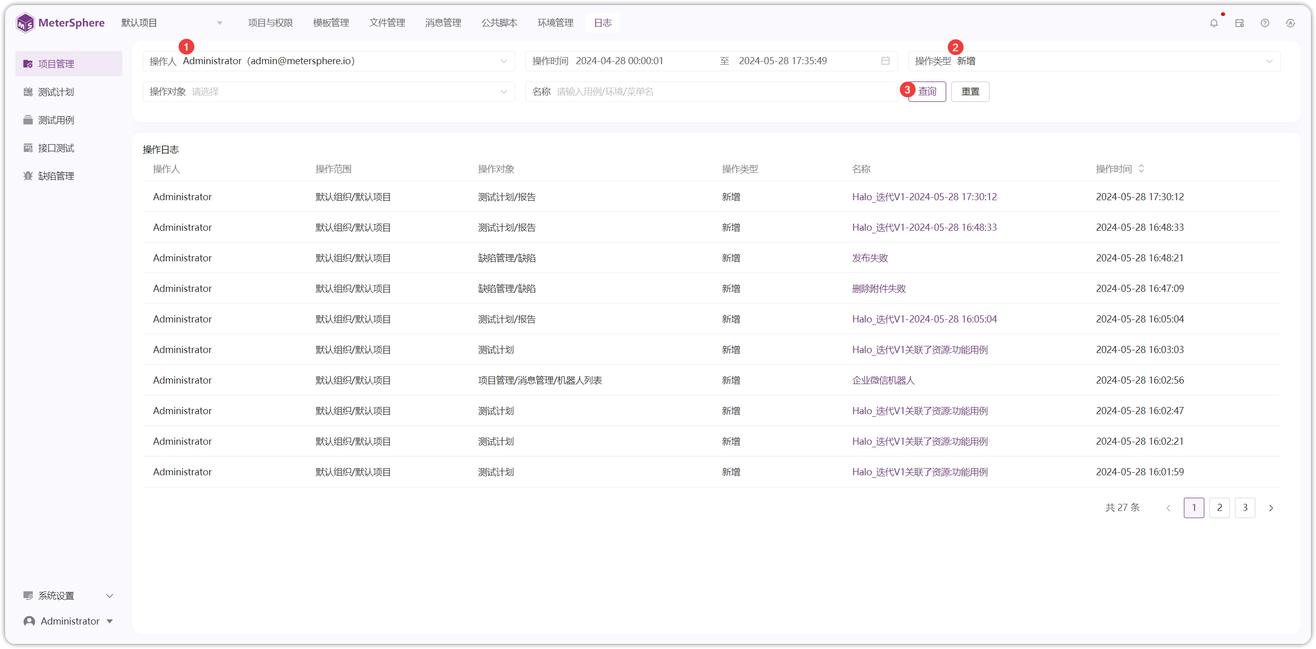Switch to the 模板管理 tab
Viewport: 1316px width, 649px height.
point(331,23)
